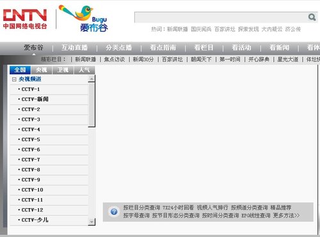This screenshot has height=237, width=320.
Task: Click 按频道分类查询 help link
Action: coord(249,208)
